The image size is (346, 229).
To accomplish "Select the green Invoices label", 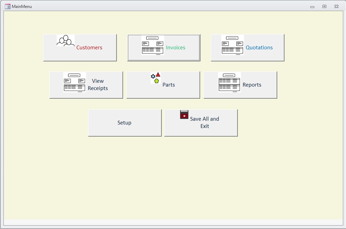I will [176, 48].
